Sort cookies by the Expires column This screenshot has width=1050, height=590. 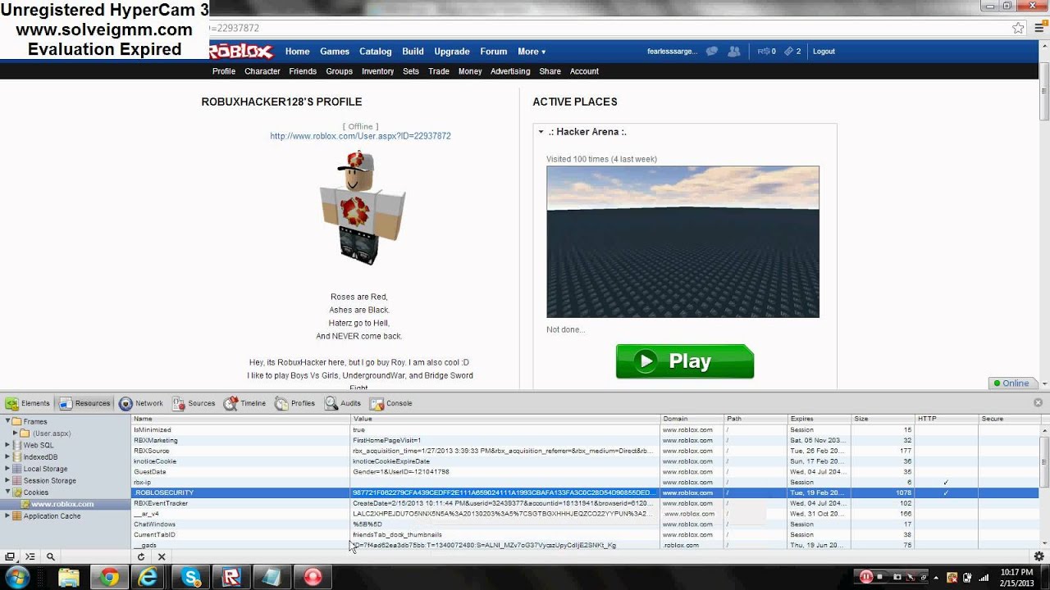(819, 419)
